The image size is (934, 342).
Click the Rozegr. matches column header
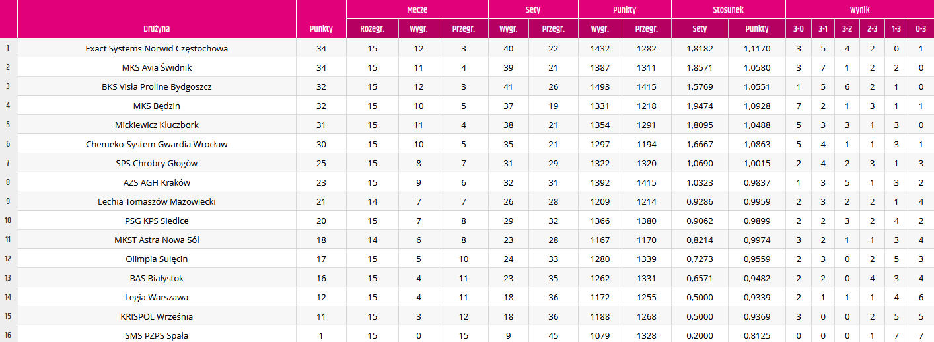point(372,29)
